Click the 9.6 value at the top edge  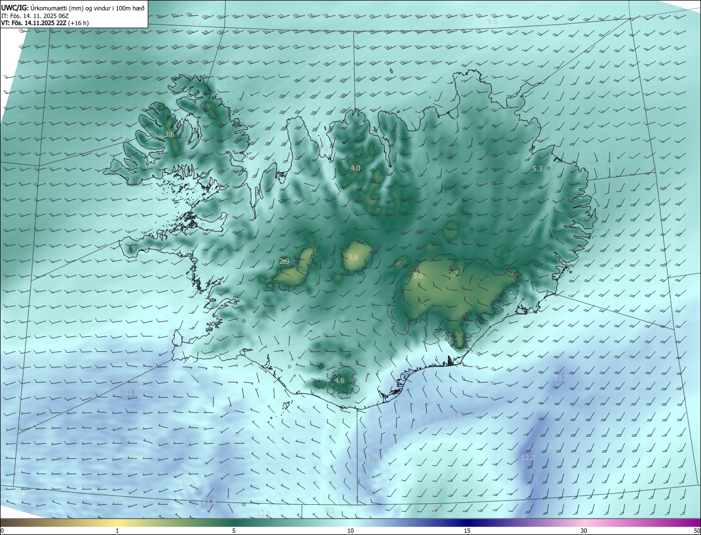(492, 22)
